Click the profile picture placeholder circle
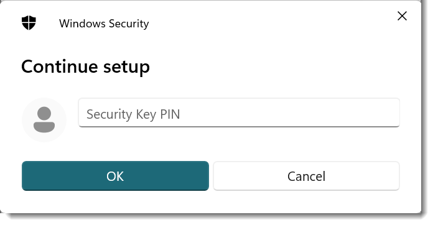 point(44,120)
